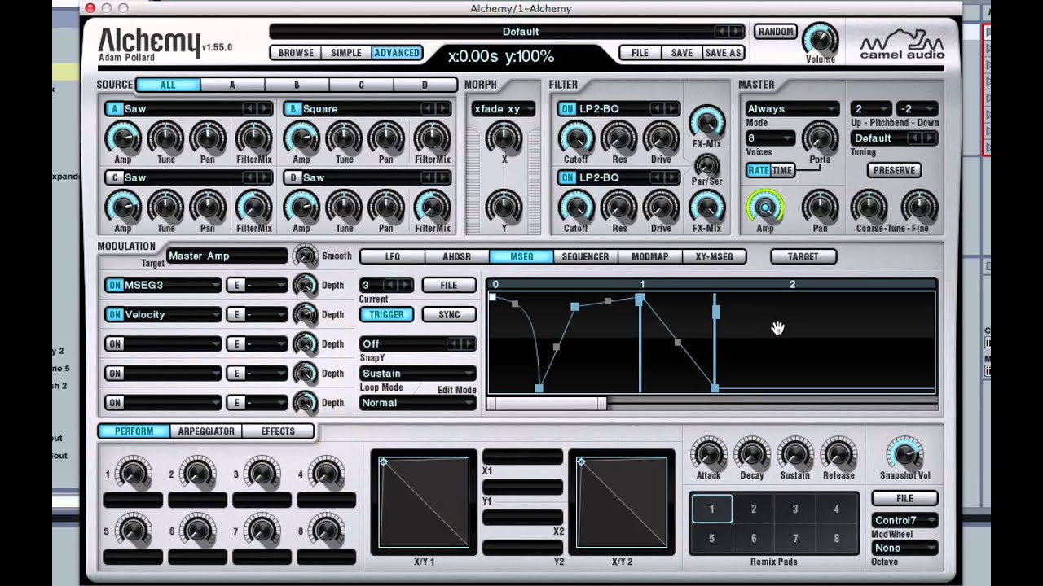Viewport: 1043px width, 586px height.
Task: Click the Master Amp target field
Action: pyautogui.click(x=227, y=256)
